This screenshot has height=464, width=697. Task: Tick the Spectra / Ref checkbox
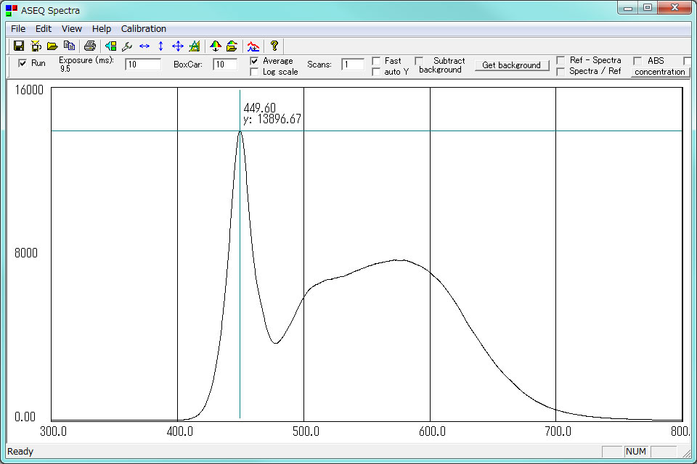click(561, 72)
